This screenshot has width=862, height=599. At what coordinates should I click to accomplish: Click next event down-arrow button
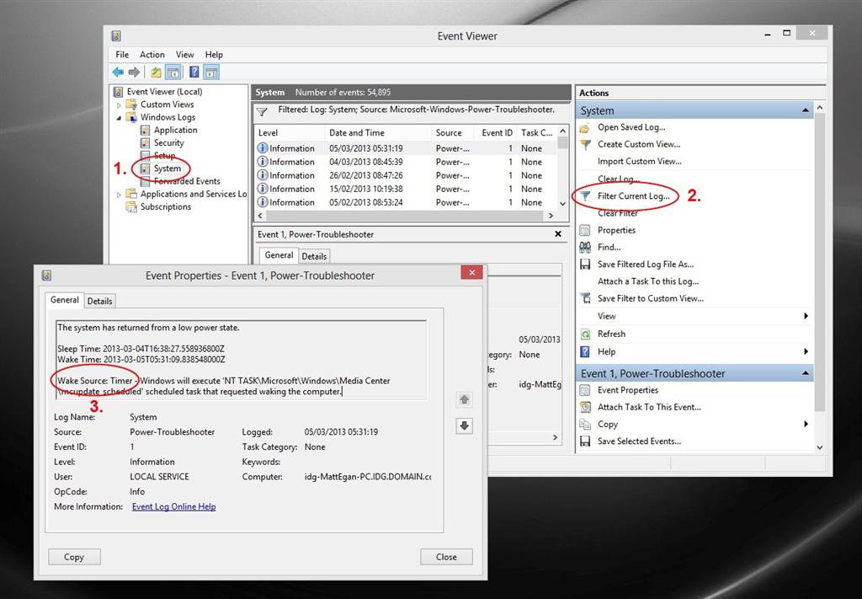coord(465,425)
